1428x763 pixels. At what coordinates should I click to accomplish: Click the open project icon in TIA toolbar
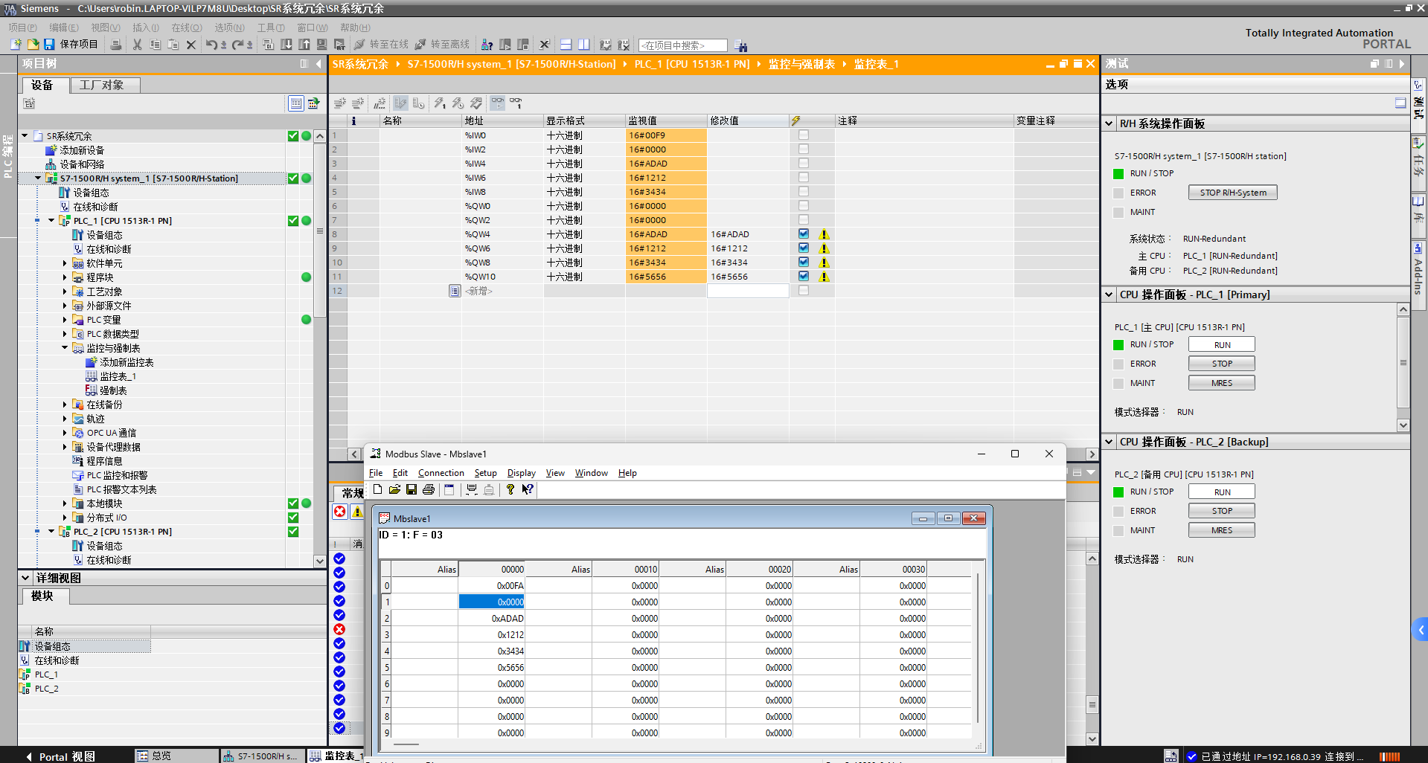click(33, 45)
